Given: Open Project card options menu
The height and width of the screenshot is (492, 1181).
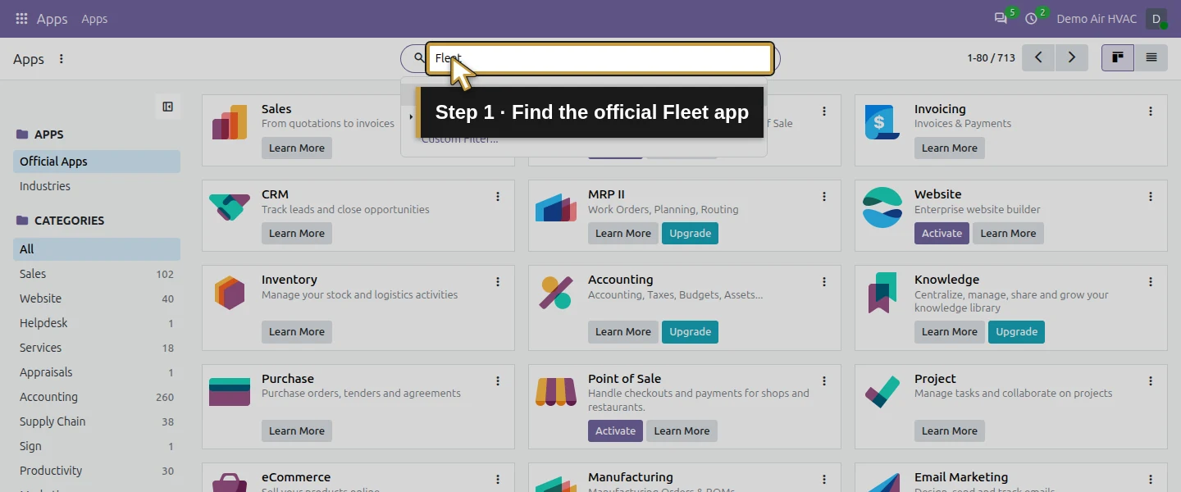Looking at the screenshot, I should pyautogui.click(x=1151, y=381).
